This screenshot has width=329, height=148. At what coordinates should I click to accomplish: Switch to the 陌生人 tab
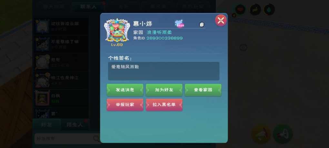click(75, 125)
